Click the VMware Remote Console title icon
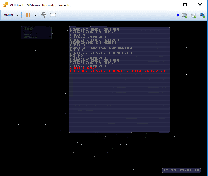The image size is (208, 176). pos(5,5)
